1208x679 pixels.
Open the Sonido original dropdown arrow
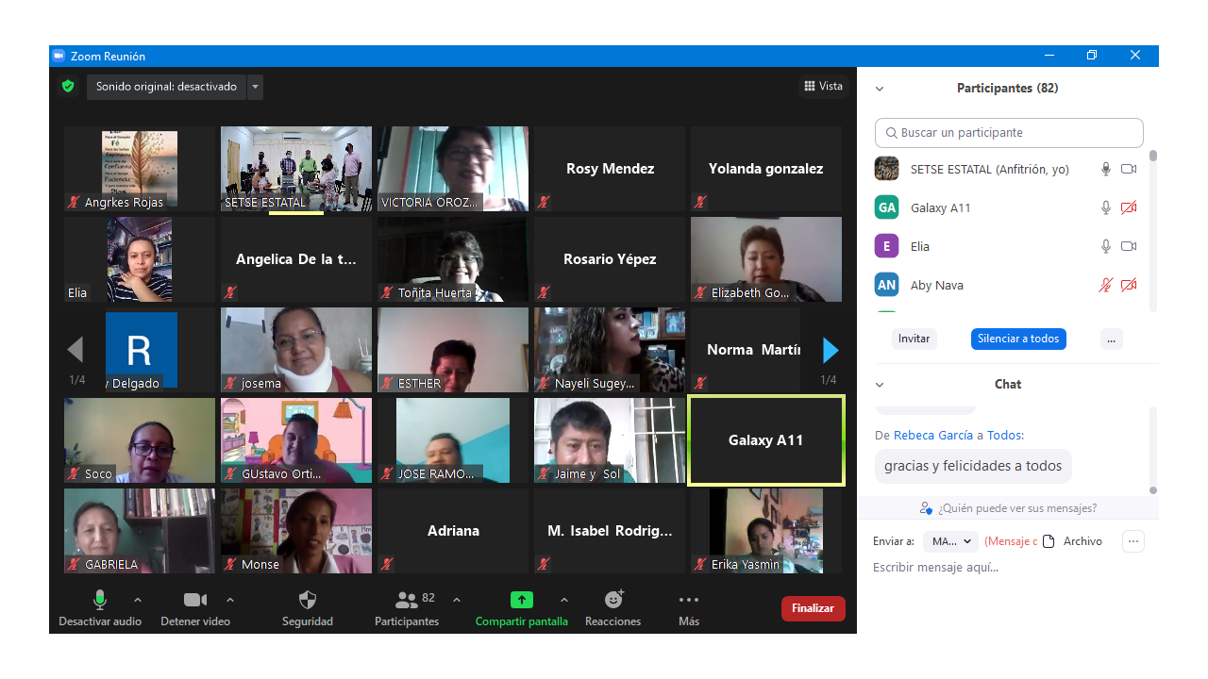pos(255,87)
